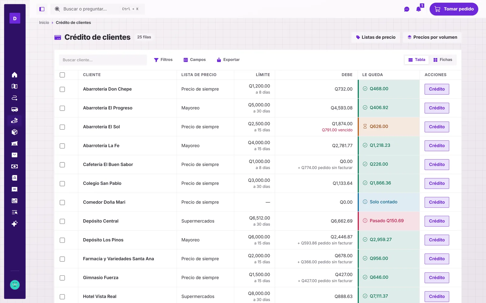The height and width of the screenshot is (303, 486).
Task: Open the Filtros filter menu
Action: click(x=163, y=60)
